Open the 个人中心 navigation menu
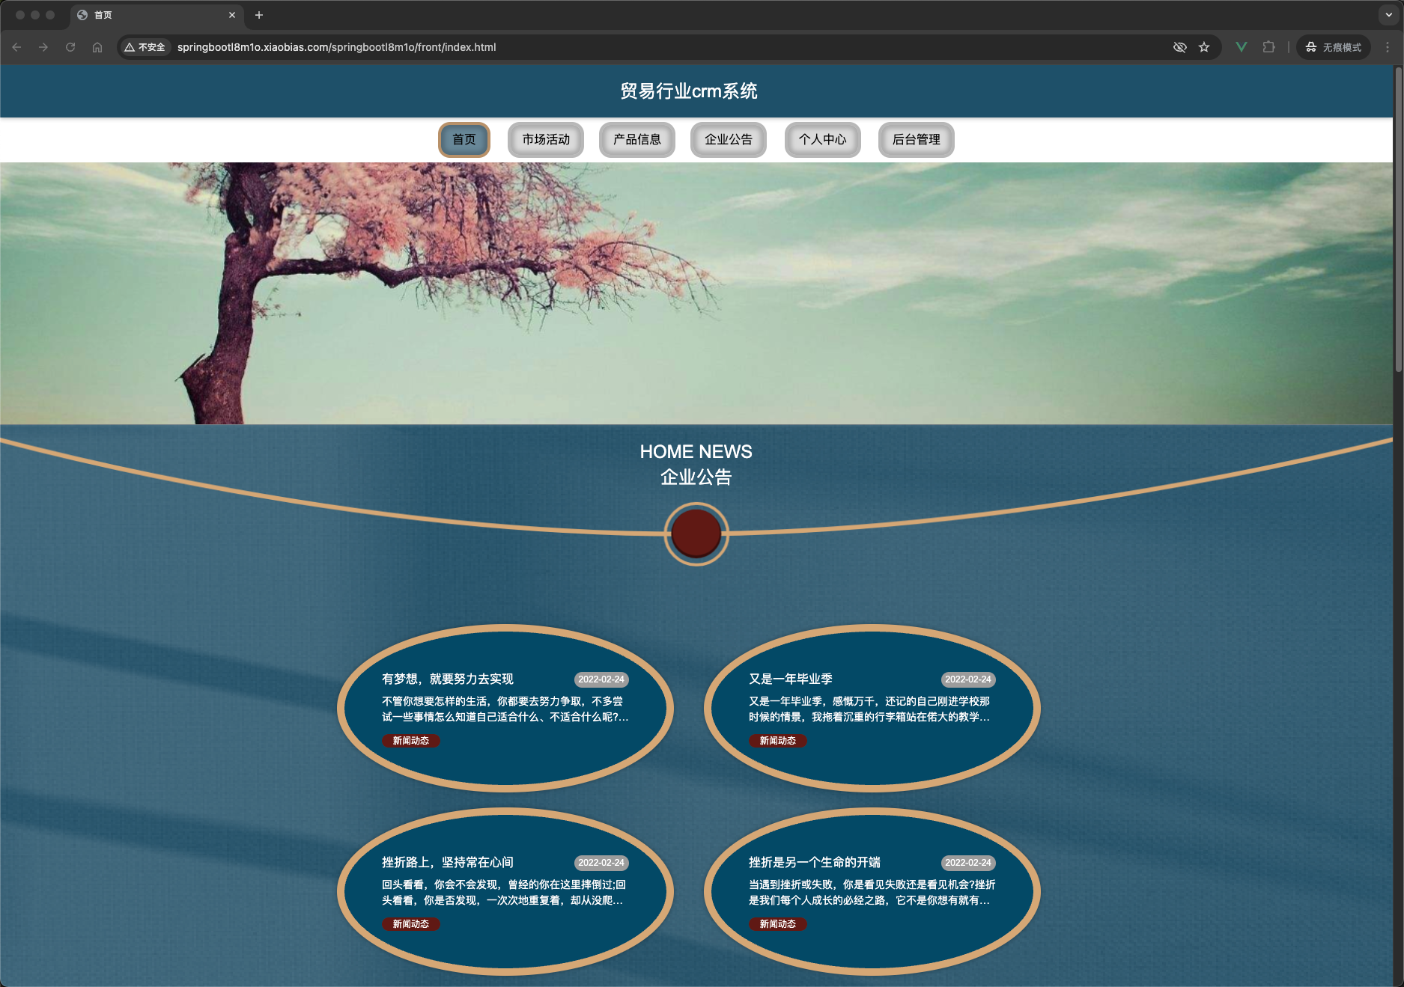 [822, 140]
